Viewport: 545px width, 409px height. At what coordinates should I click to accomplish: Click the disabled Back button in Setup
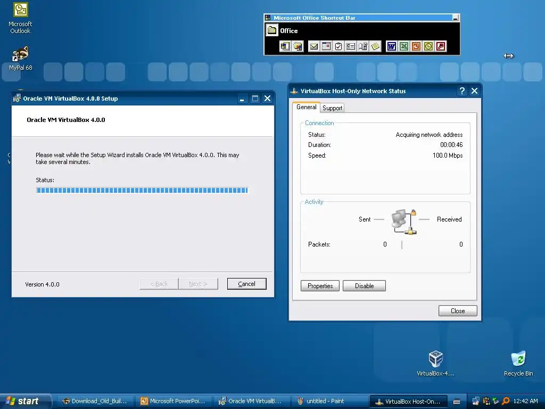(x=159, y=284)
